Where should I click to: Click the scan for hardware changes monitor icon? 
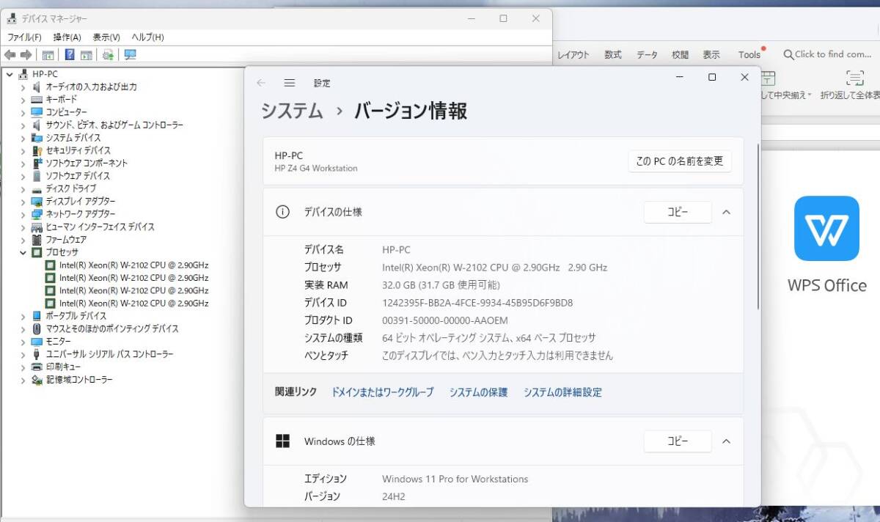tap(131, 55)
